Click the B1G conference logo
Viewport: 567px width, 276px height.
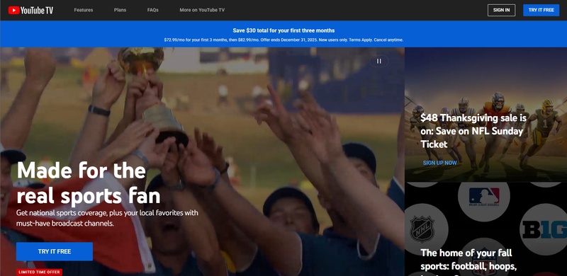click(544, 229)
